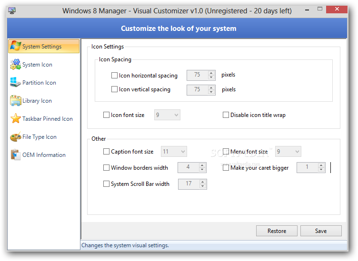Click the OEM Information clipboard icon
Viewport: 358px width, 261px height.
click(15, 155)
